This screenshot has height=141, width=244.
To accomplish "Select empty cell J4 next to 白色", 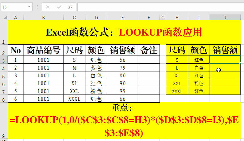I will click(225, 67).
